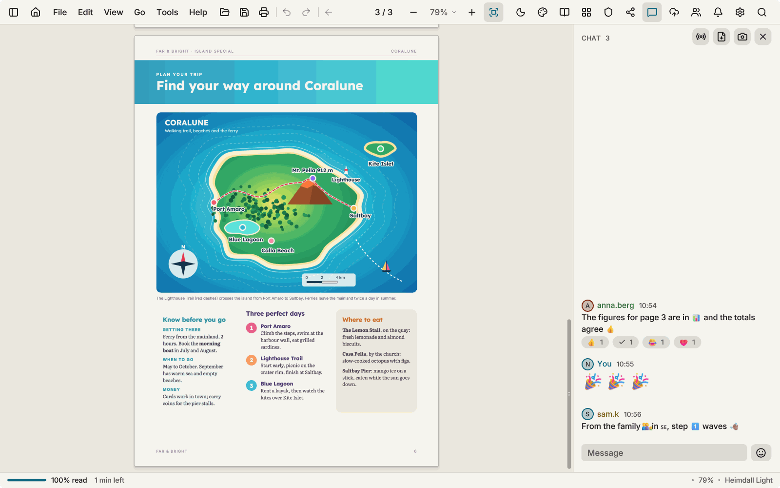Open the shield security icon

click(x=608, y=12)
